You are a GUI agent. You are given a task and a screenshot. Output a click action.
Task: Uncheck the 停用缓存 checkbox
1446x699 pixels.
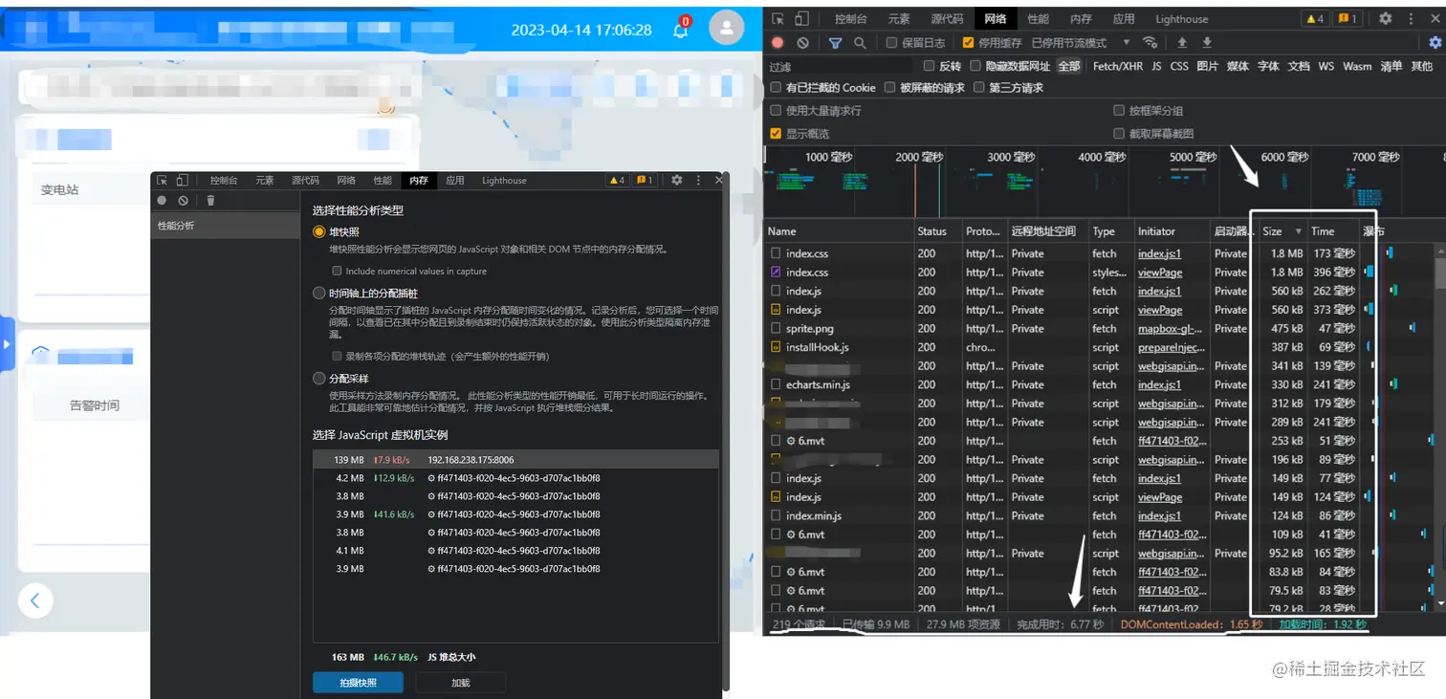[x=968, y=43]
